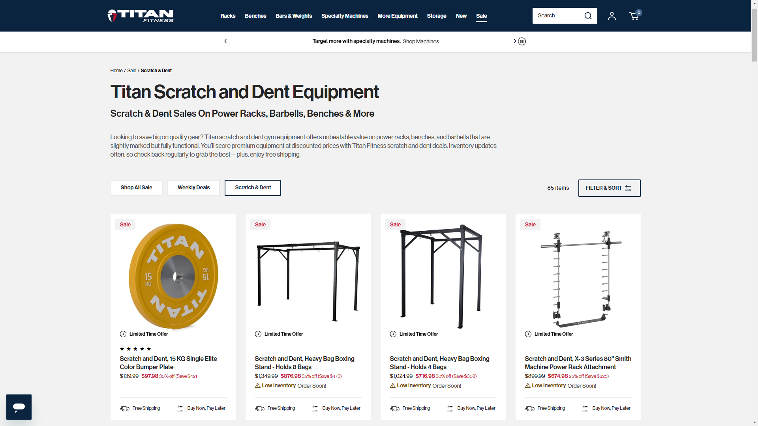Click the Titan Fitness logo

141,16
